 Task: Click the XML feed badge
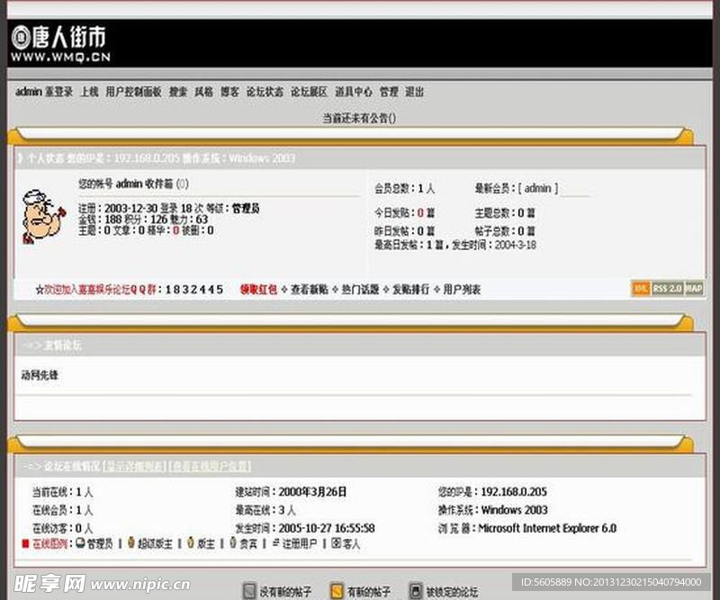[x=641, y=288]
